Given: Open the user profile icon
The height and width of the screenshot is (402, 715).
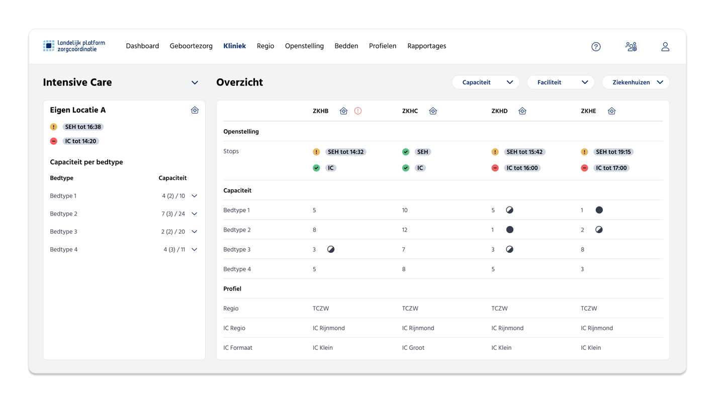Looking at the screenshot, I should (665, 47).
